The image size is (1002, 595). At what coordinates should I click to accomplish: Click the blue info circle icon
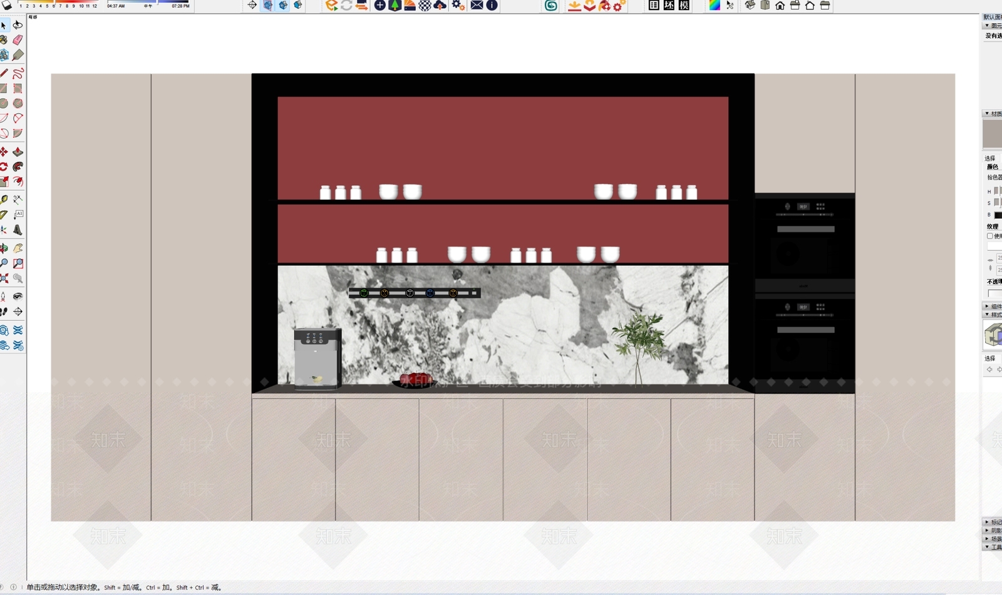click(x=492, y=6)
